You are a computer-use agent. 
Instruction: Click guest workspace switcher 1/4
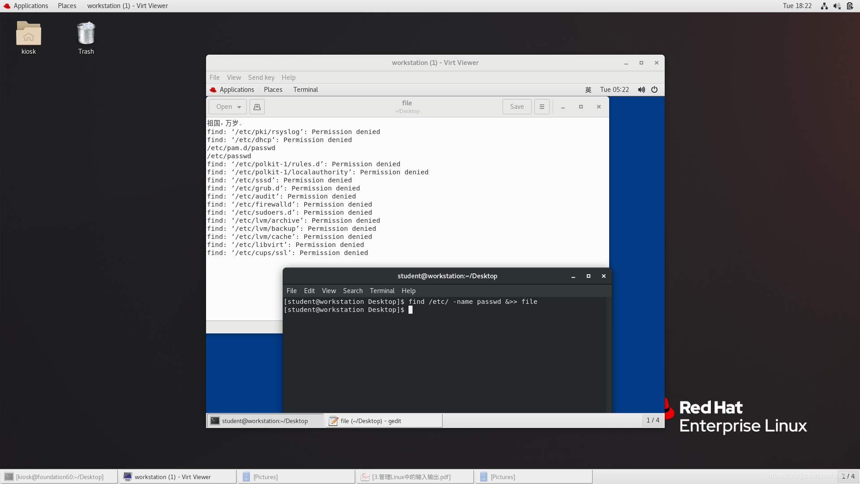(x=653, y=420)
